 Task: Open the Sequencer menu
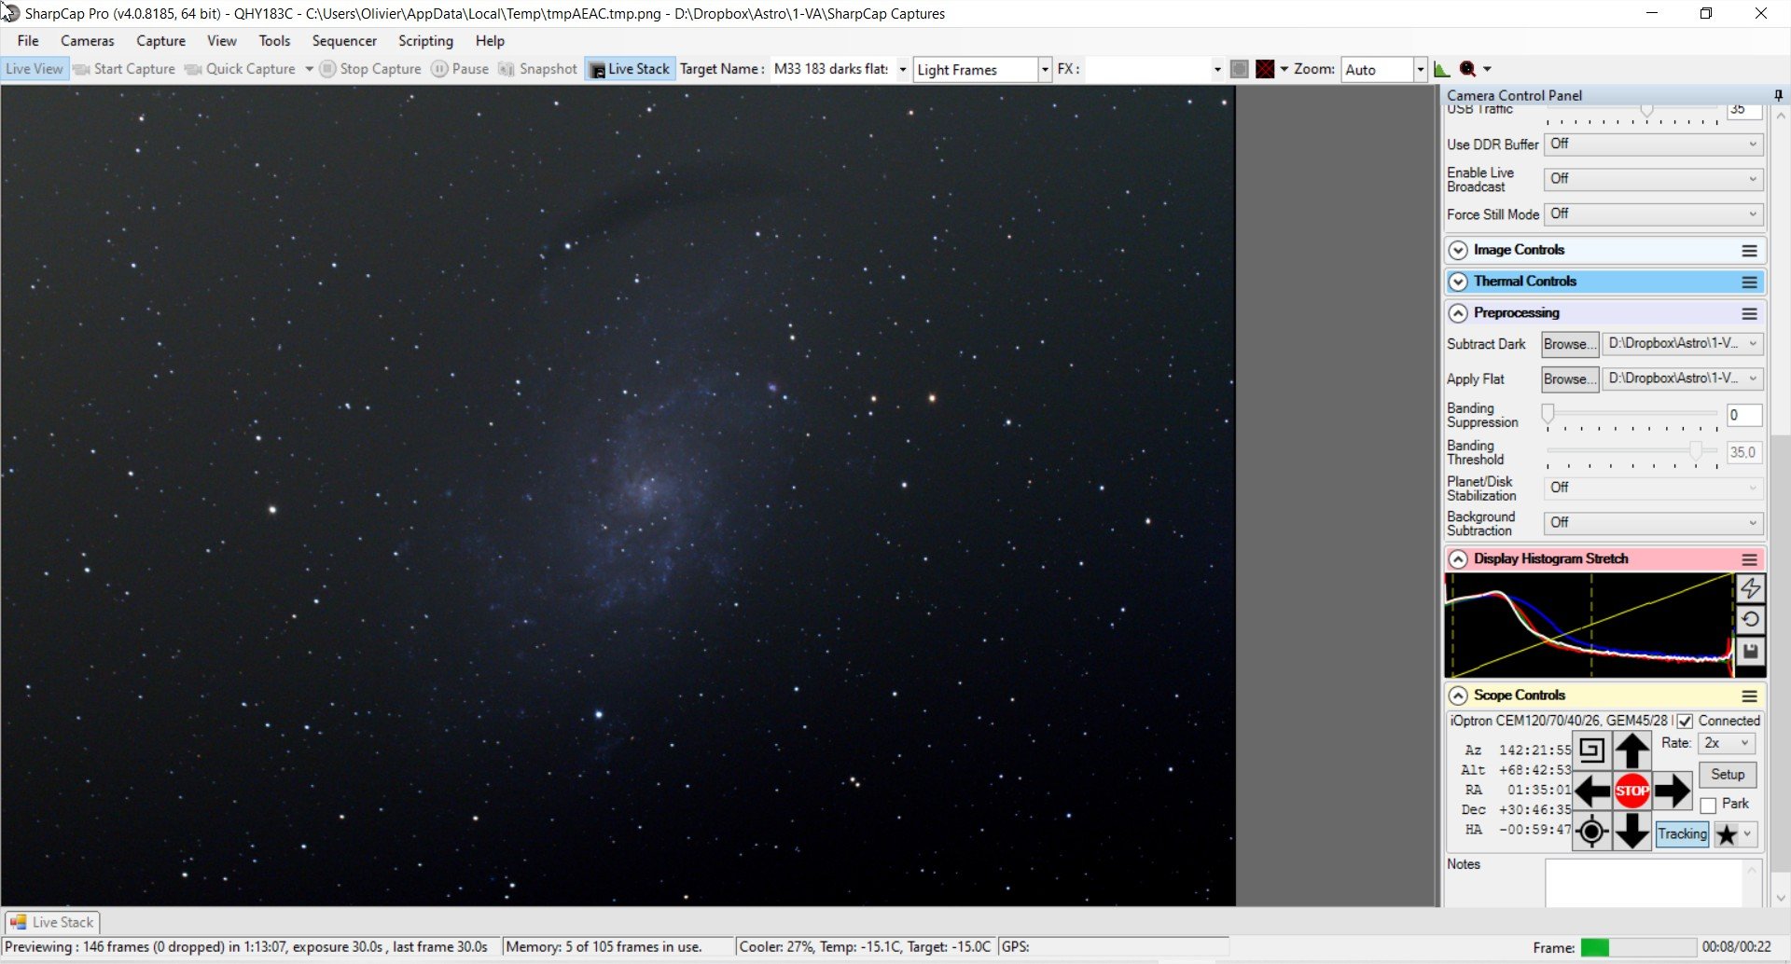(344, 41)
